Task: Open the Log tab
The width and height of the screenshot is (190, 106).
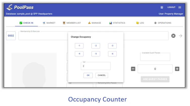Action: click(140, 23)
